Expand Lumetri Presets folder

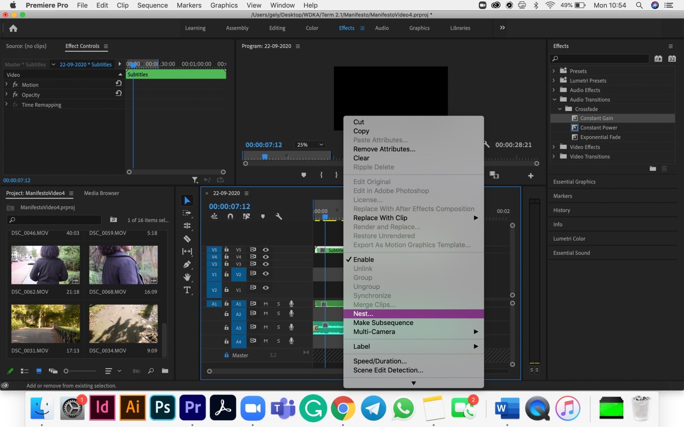click(553, 80)
